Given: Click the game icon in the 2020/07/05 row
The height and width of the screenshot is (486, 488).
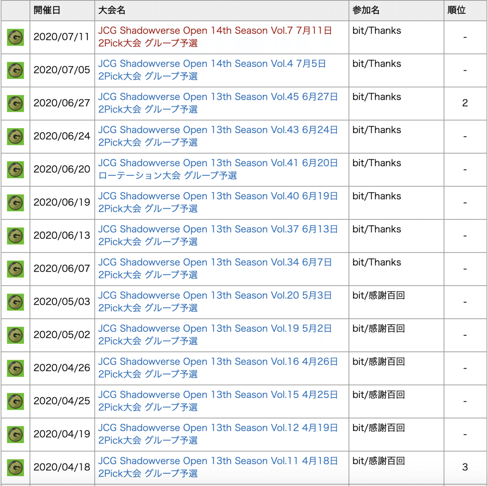Looking at the screenshot, I should pos(16,71).
